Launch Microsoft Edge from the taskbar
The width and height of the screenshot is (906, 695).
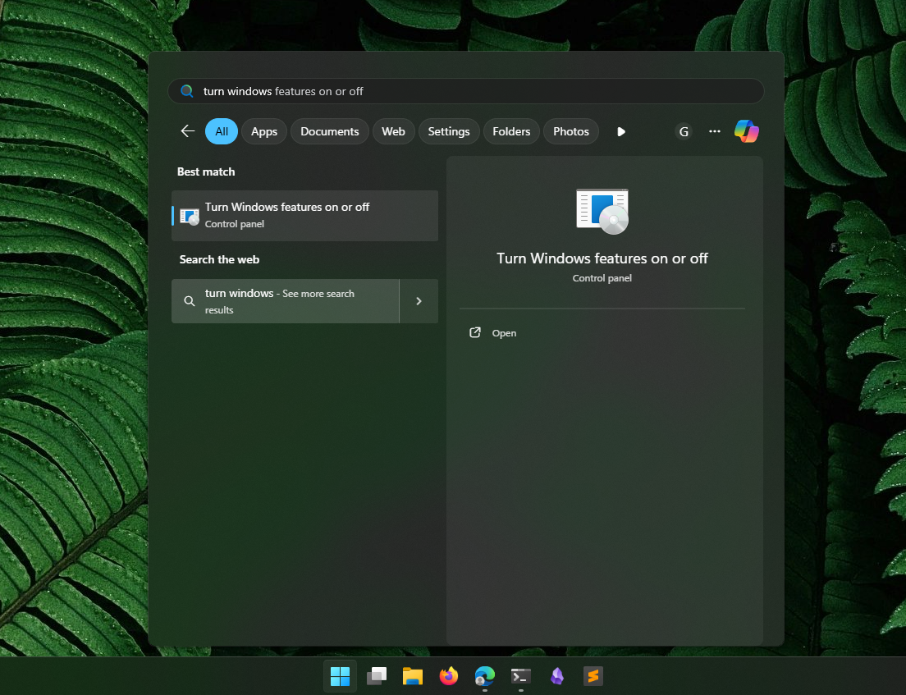click(485, 676)
